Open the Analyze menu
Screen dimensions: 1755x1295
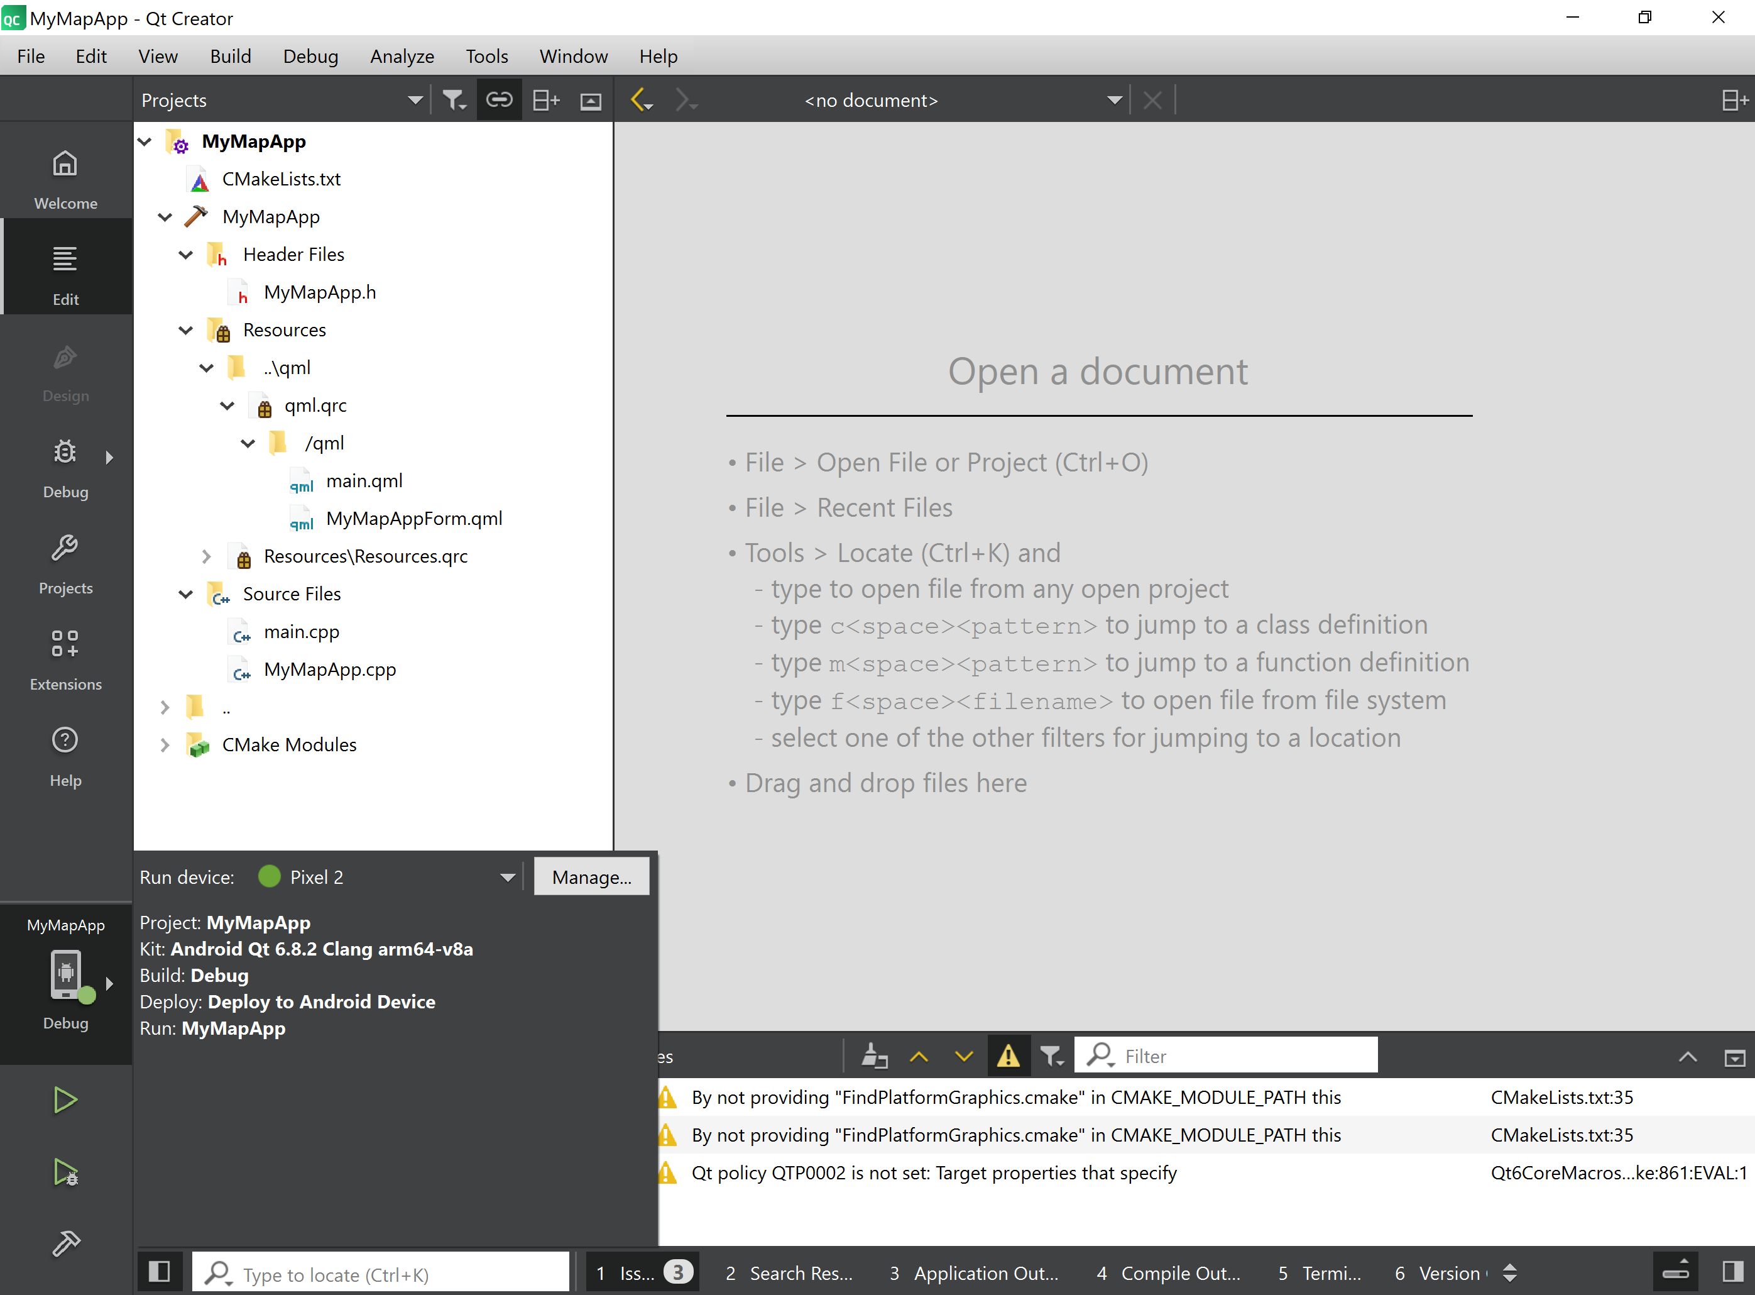tap(401, 57)
